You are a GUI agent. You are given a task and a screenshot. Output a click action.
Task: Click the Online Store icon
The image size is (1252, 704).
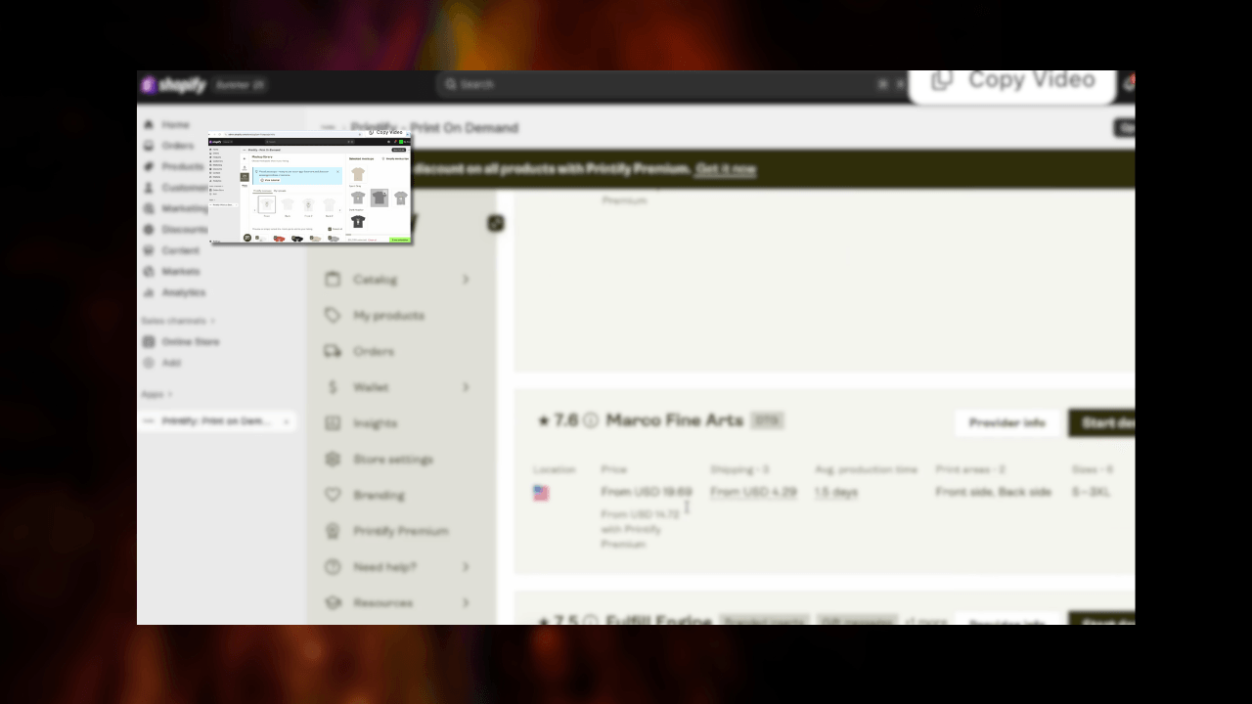click(149, 341)
